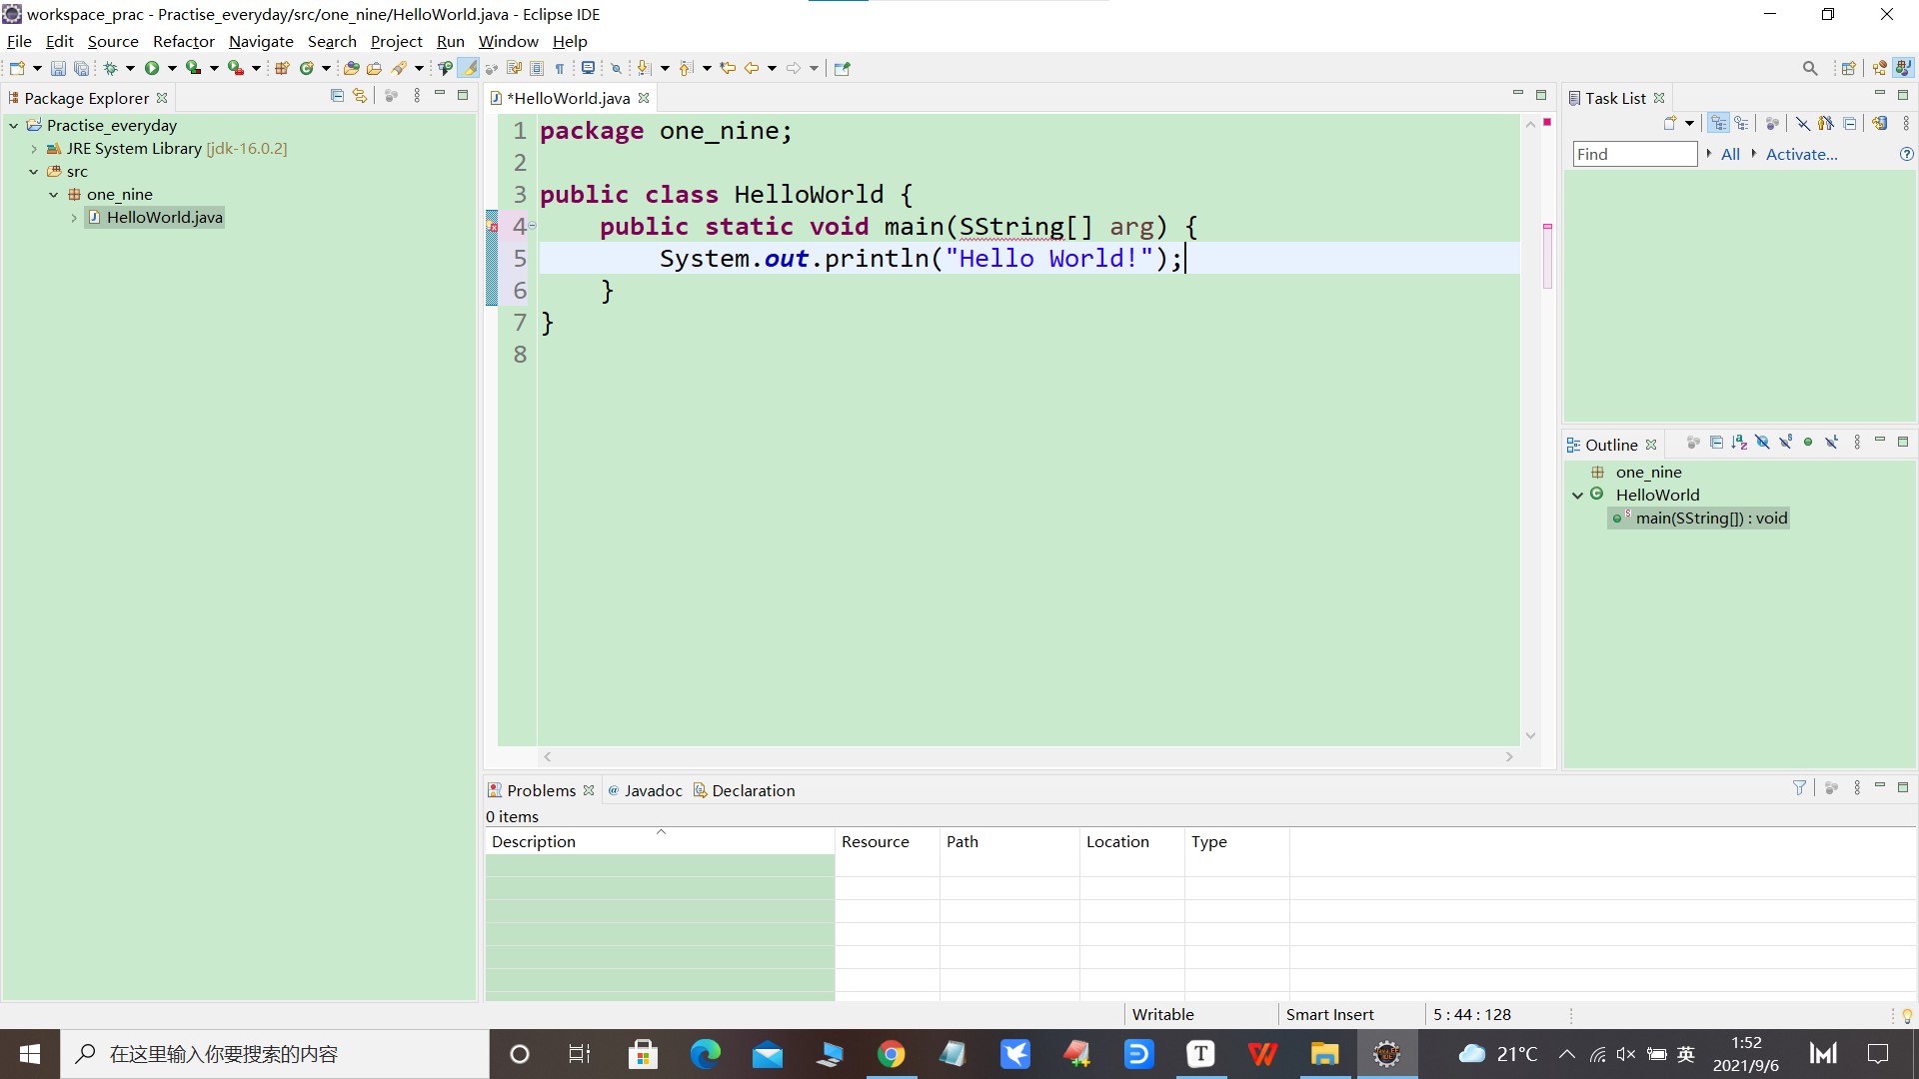Open the Run button dropdown arrow

point(172,68)
